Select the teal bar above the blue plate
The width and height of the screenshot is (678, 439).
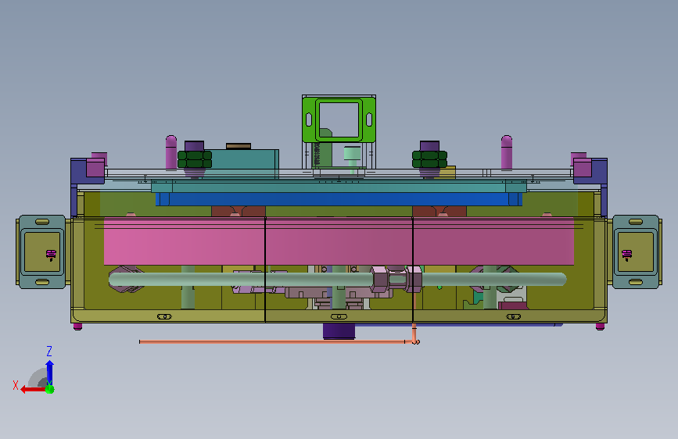pyautogui.click(x=339, y=187)
